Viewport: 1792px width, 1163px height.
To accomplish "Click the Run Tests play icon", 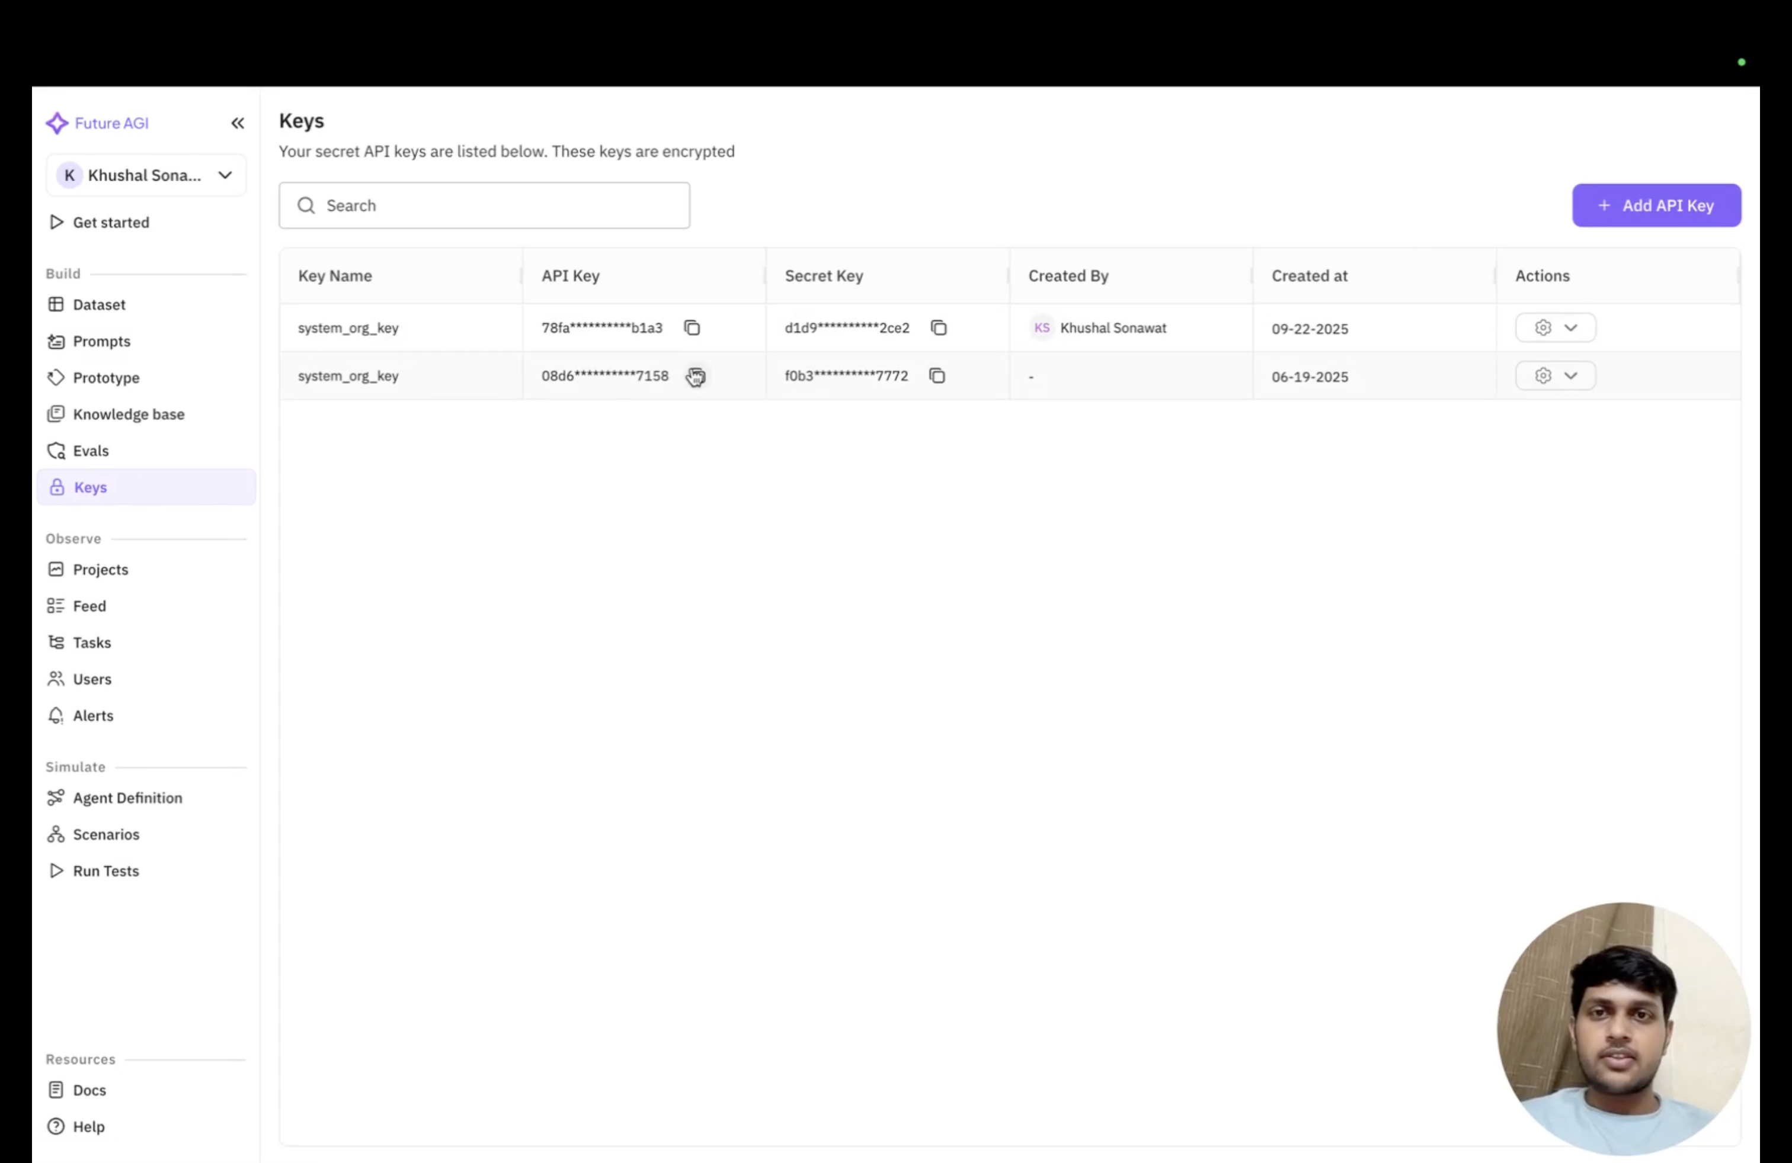I will coord(56,870).
